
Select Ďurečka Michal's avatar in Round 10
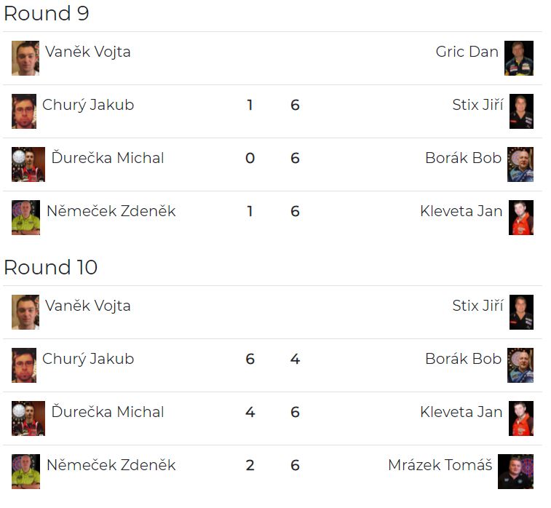click(x=28, y=418)
